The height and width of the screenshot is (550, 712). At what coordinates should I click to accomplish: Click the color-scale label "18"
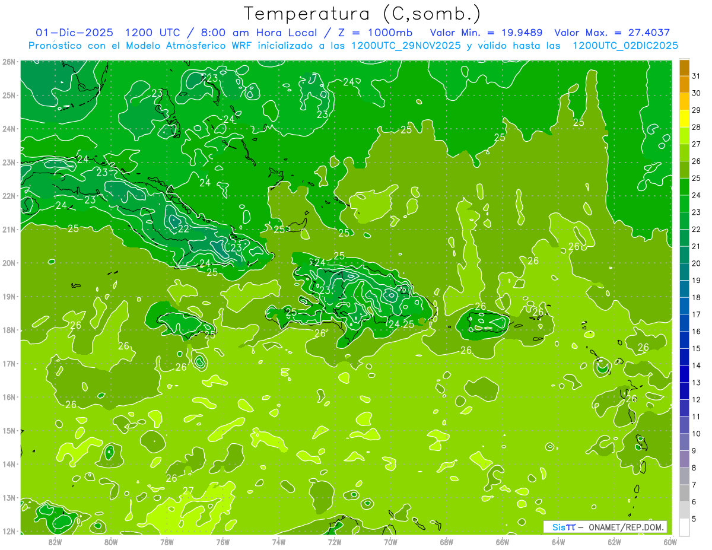(x=697, y=297)
